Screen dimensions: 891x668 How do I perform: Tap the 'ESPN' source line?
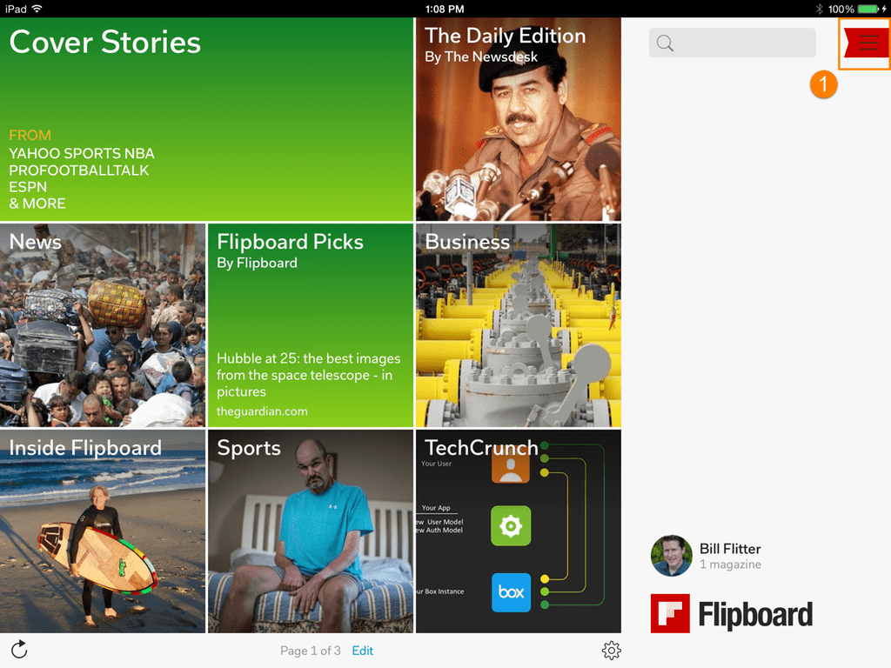click(x=28, y=187)
